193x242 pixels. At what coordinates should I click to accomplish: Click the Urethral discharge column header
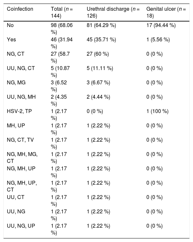pyautogui.click(x=113, y=12)
